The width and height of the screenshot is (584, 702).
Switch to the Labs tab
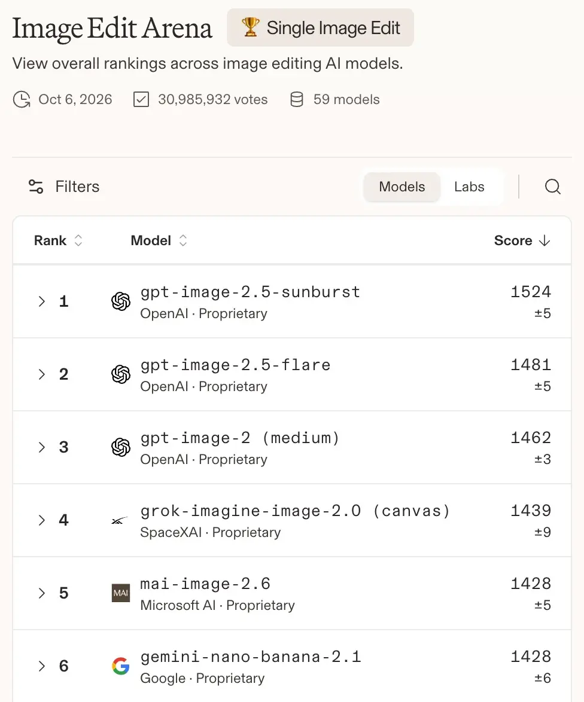469,186
